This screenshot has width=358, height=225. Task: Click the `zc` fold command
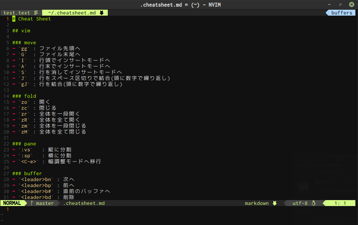tap(24, 108)
